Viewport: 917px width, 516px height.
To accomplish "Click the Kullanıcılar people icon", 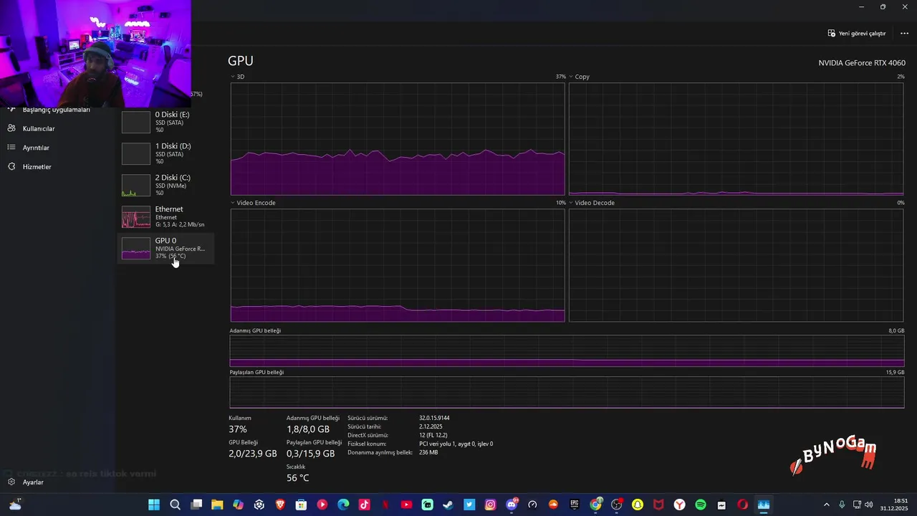I will tap(11, 128).
